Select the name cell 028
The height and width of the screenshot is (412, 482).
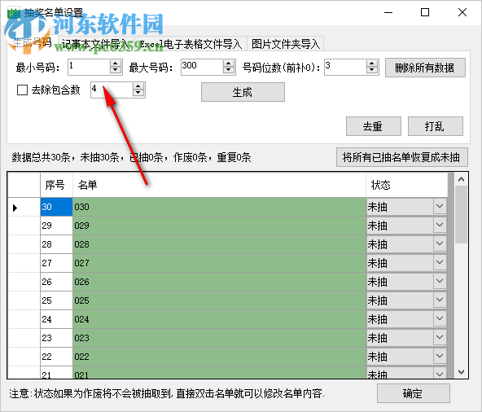click(x=219, y=244)
